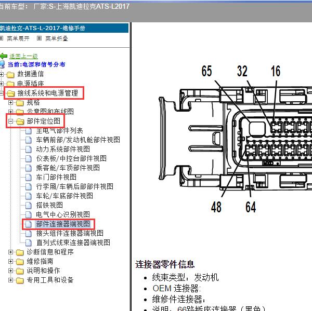Click the green back arrow icon
Viewport: 312px width, 311px height.
click(4, 56)
